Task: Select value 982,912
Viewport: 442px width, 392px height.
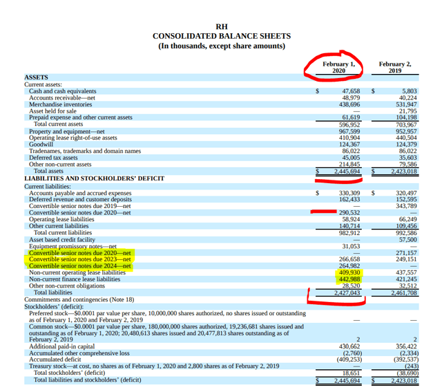Action: tap(349, 233)
